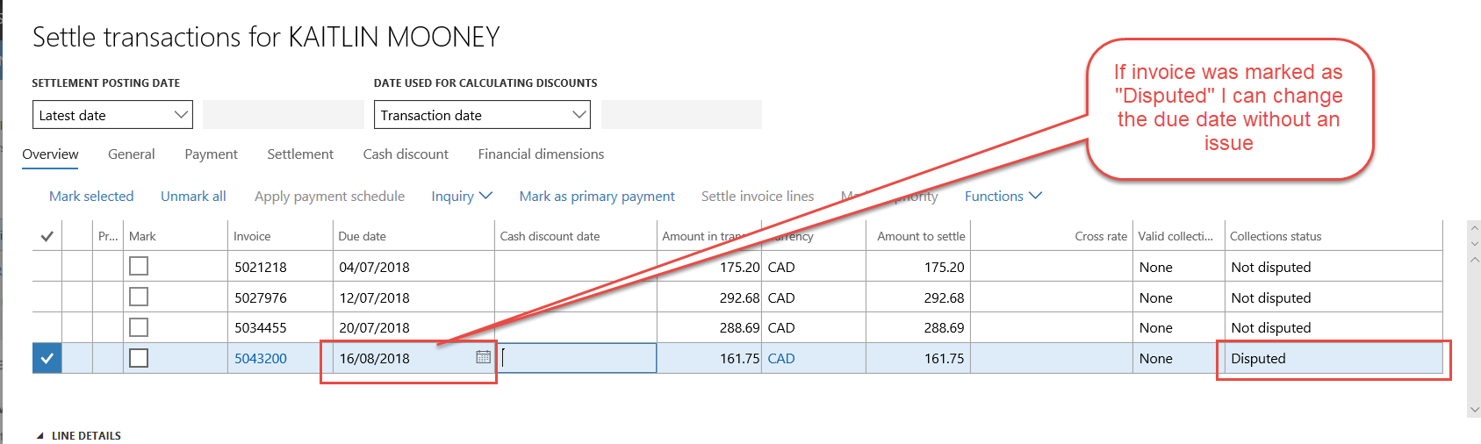Click the Unmark all button
Image resolution: width=1481 pixels, height=444 pixels.
tap(193, 197)
